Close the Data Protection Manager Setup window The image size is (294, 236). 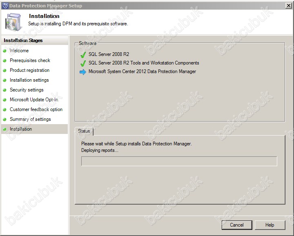click(289, 6)
